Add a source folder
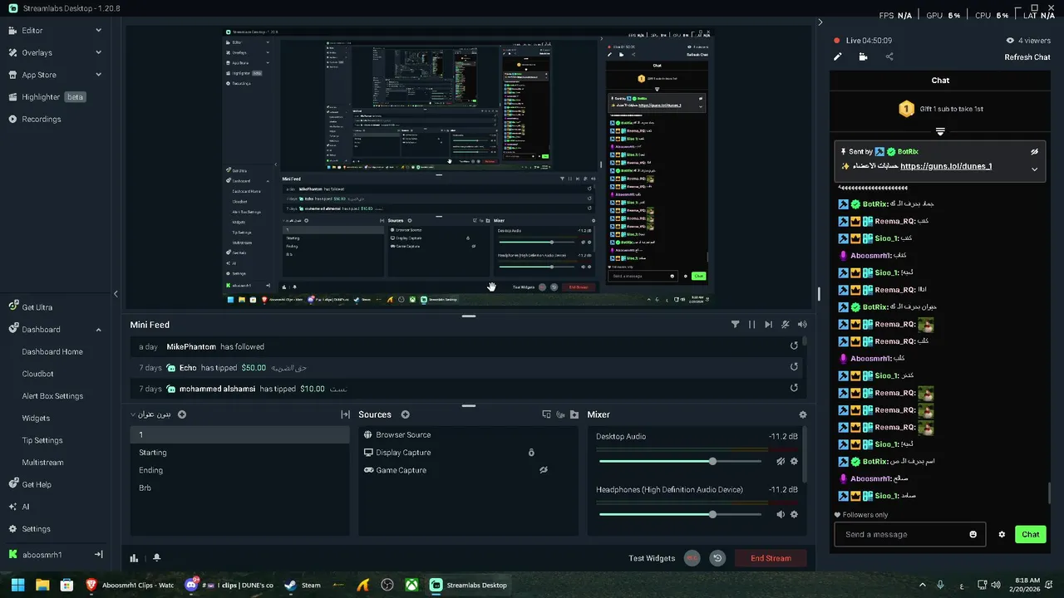 click(x=574, y=414)
